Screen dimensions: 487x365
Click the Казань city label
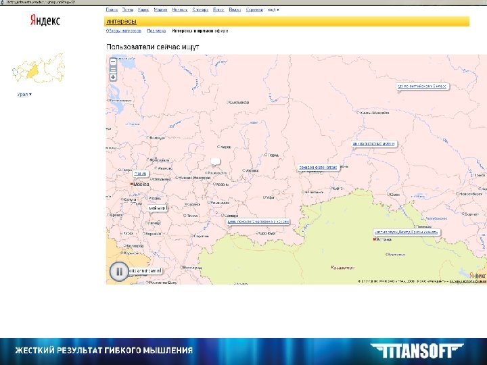pyautogui.click(x=222, y=185)
